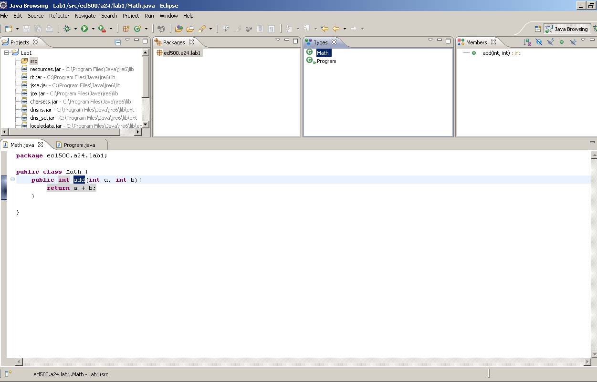The image size is (597, 382).
Task: Open the Run configurations dropdown arrow
Action: coord(93,29)
